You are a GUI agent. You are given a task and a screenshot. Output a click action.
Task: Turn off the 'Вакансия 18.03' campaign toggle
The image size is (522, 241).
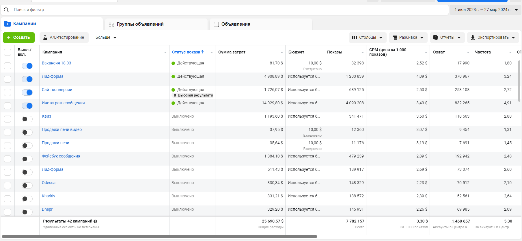[27, 66]
